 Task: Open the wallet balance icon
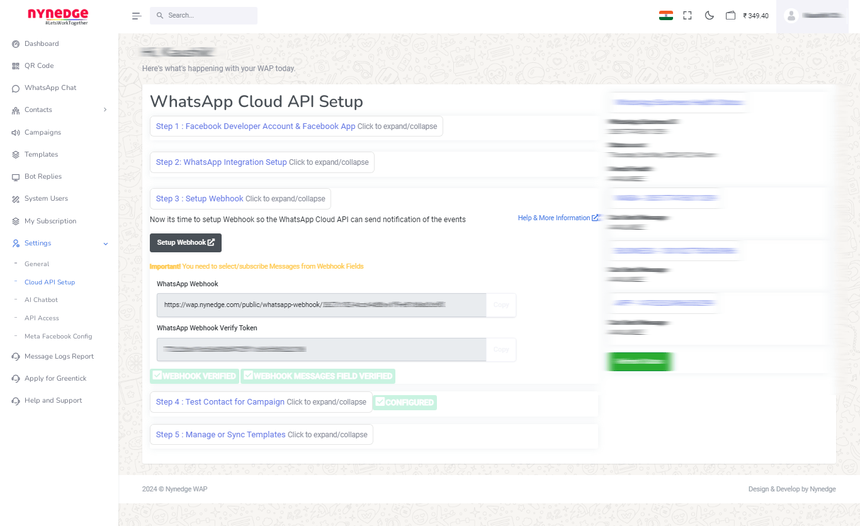click(730, 16)
